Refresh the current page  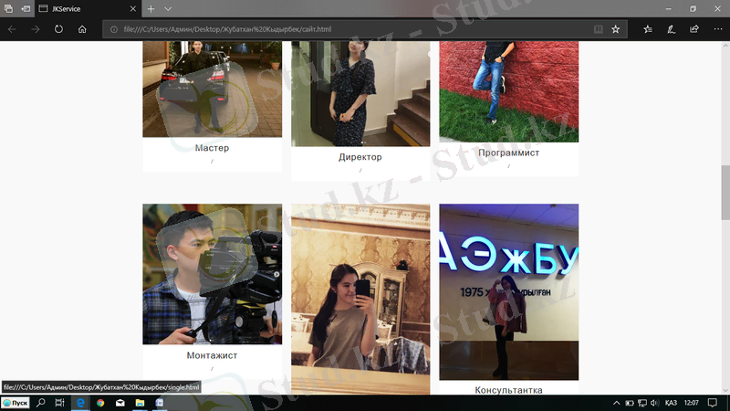click(58, 29)
